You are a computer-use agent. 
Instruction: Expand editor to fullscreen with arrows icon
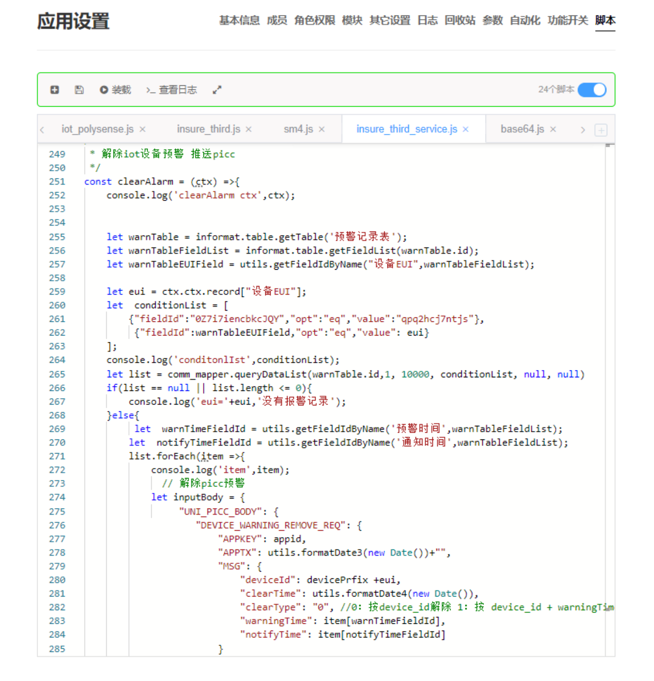[x=217, y=90]
